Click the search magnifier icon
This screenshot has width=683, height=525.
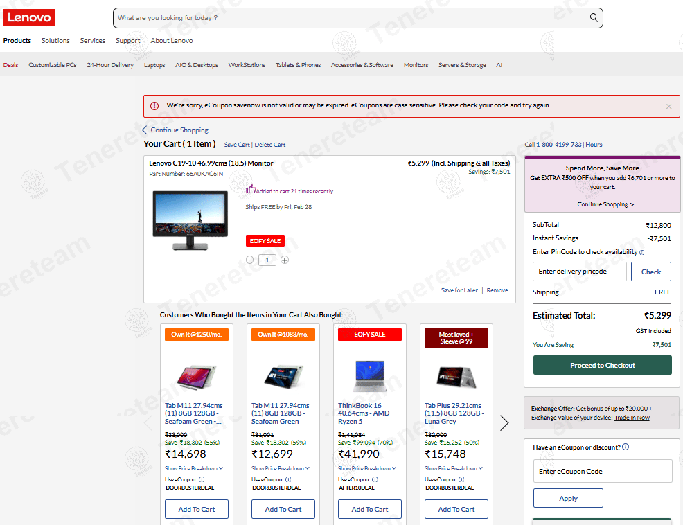(x=593, y=17)
